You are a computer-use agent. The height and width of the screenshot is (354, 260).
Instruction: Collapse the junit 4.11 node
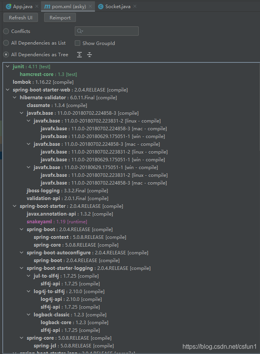[8, 66]
